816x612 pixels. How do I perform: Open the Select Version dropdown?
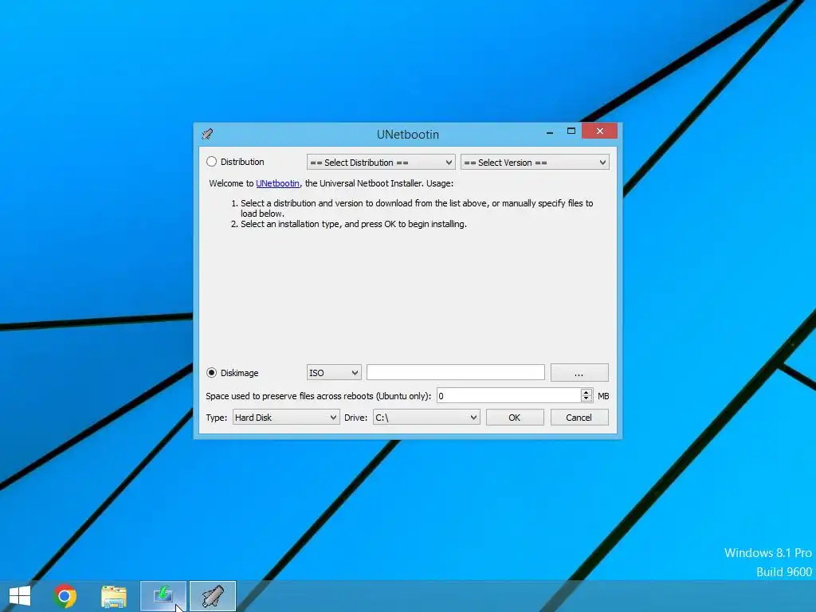(x=535, y=163)
